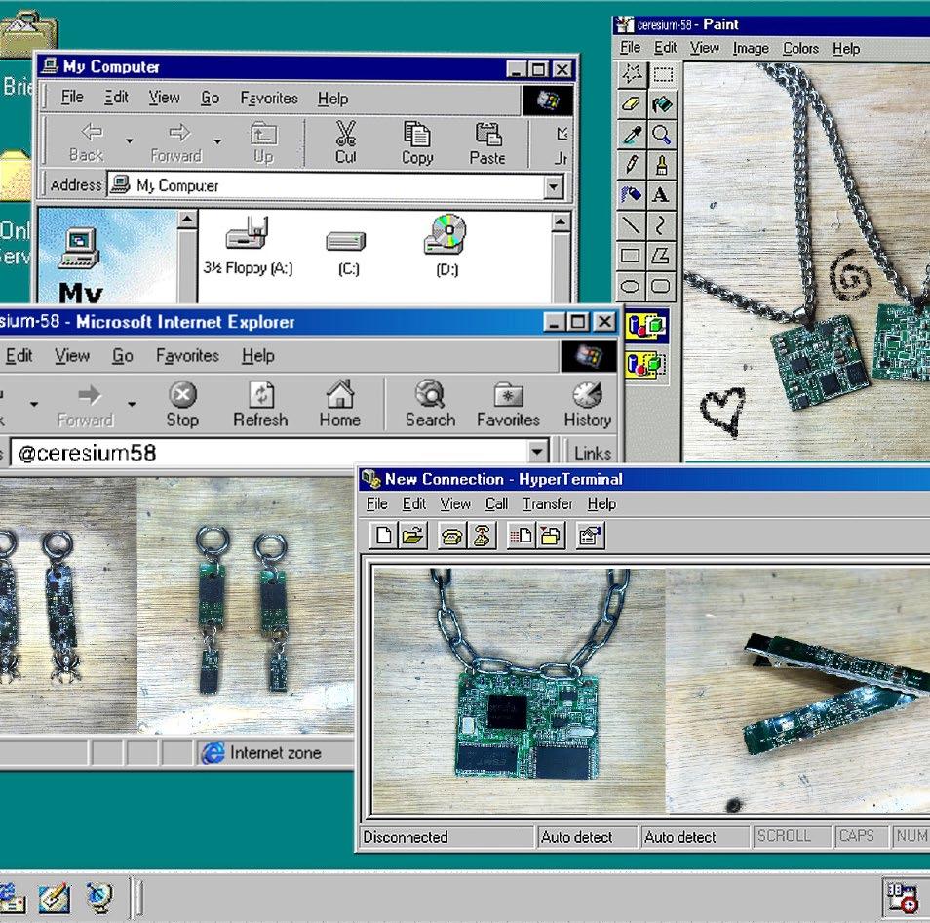Open Favorites menu in My Computer
Image resolution: width=930 pixels, height=923 pixels.
269,98
